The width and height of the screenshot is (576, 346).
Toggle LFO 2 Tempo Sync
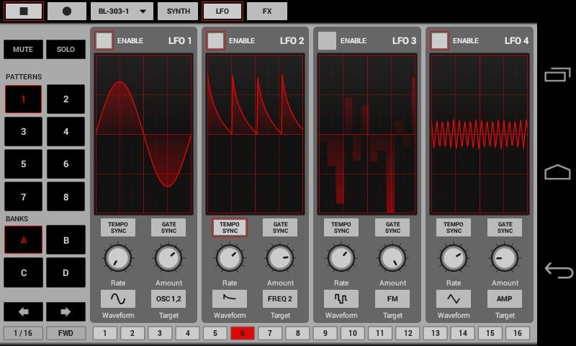[230, 228]
